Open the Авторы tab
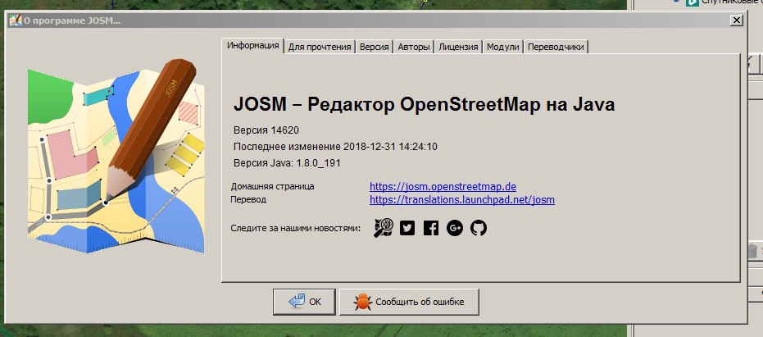 click(414, 48)
